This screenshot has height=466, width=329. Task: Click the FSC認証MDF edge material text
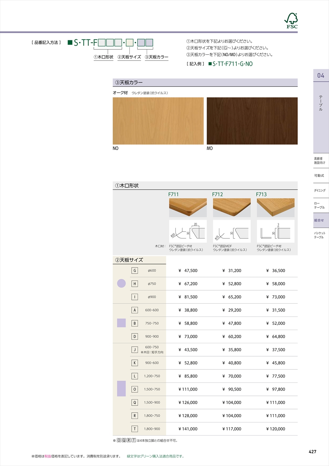pyautogui.click(x=222, y=246)
